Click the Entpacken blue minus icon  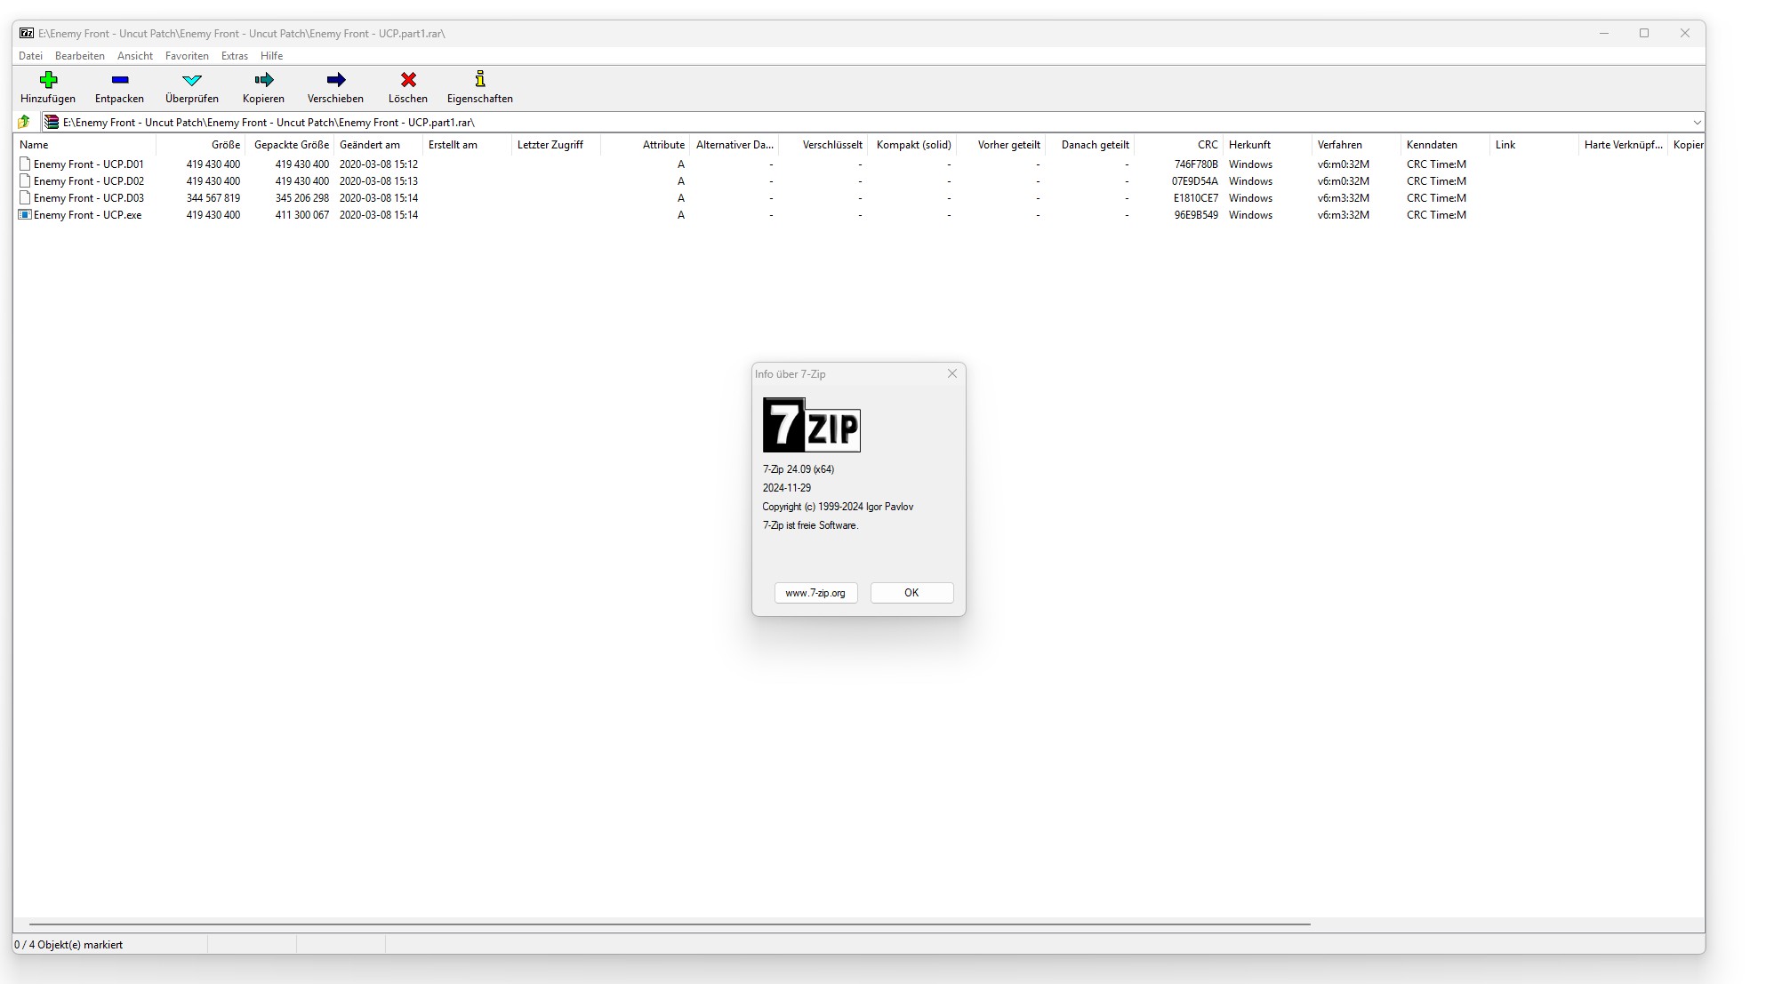pyautogui.click(x=120, y=80)
